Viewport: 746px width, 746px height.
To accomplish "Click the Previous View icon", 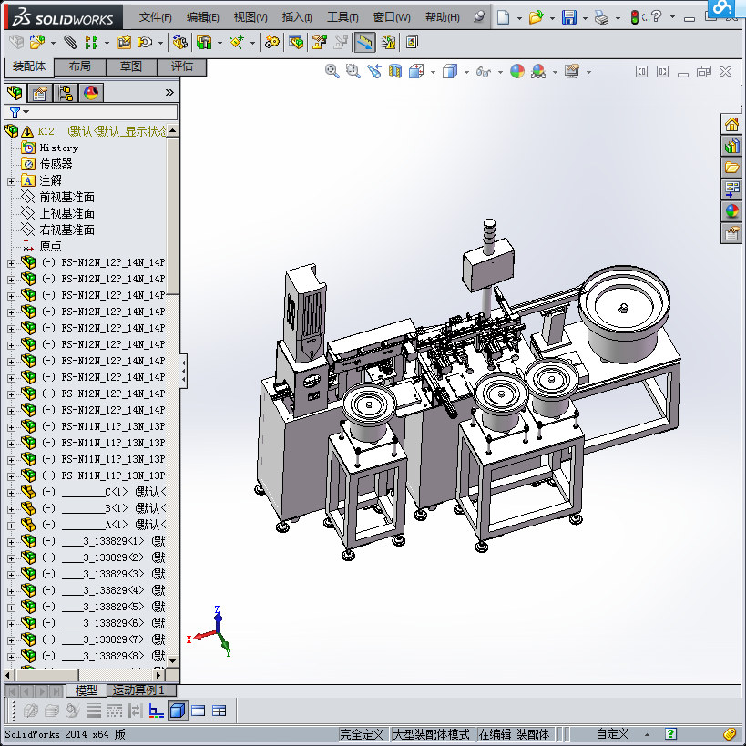I will 374,71.
